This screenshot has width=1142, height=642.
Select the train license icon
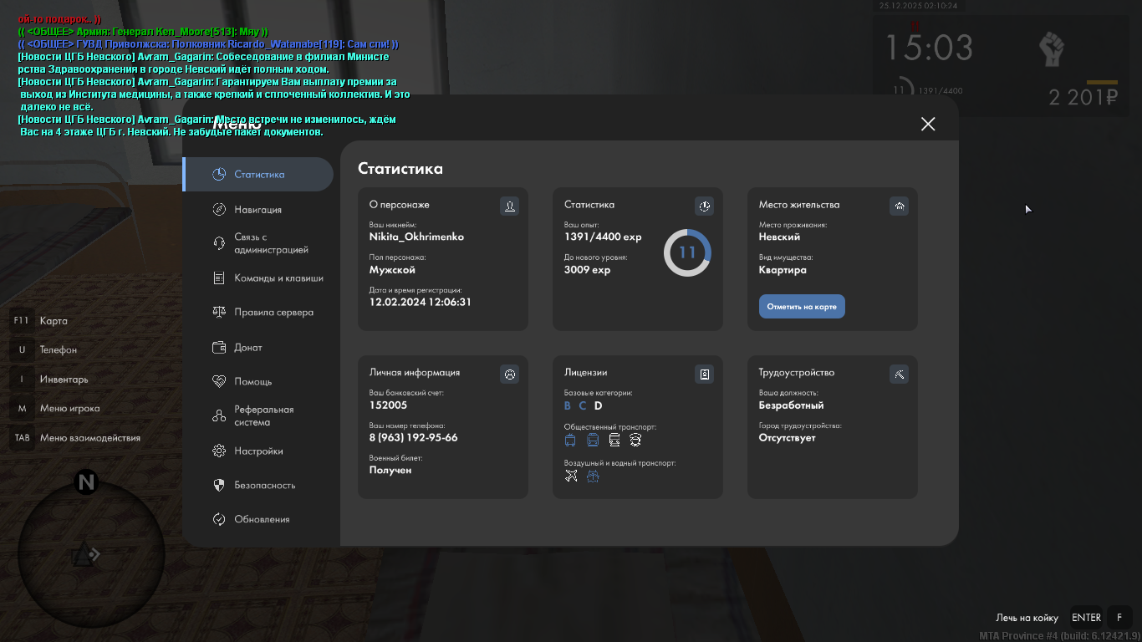click(614, 440)
